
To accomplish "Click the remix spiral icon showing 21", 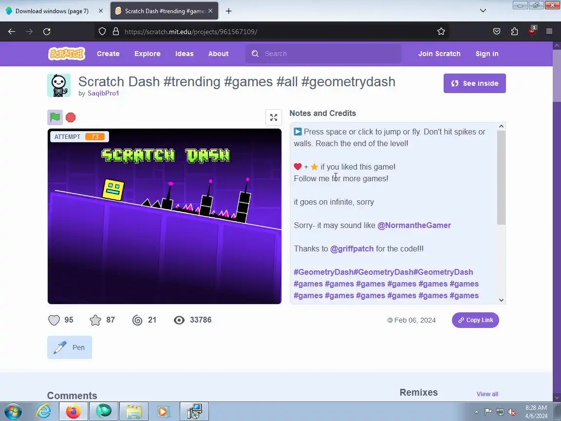I will 137,320.
